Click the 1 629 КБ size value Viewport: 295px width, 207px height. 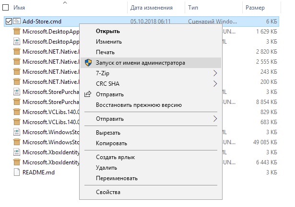tap(267, 32)
